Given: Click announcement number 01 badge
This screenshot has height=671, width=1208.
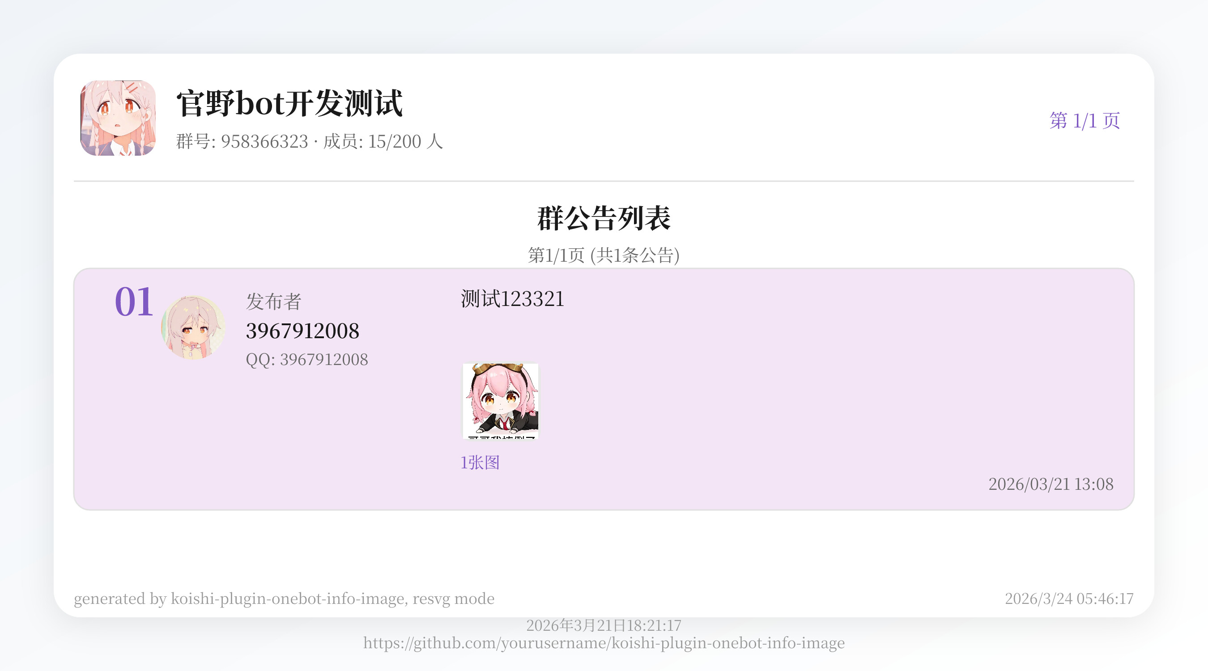Looking at the screenshot, I should [134, 302].
